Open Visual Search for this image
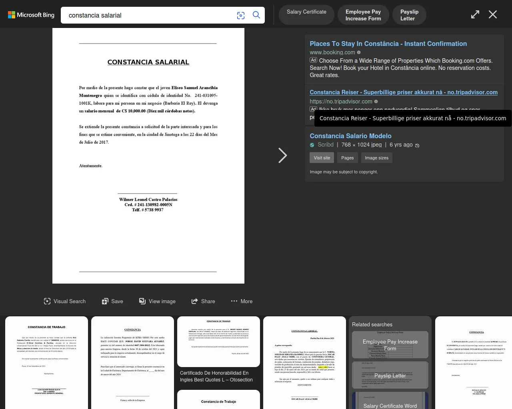The width and height of the screenshot is (512, 409). click(65, 301)
